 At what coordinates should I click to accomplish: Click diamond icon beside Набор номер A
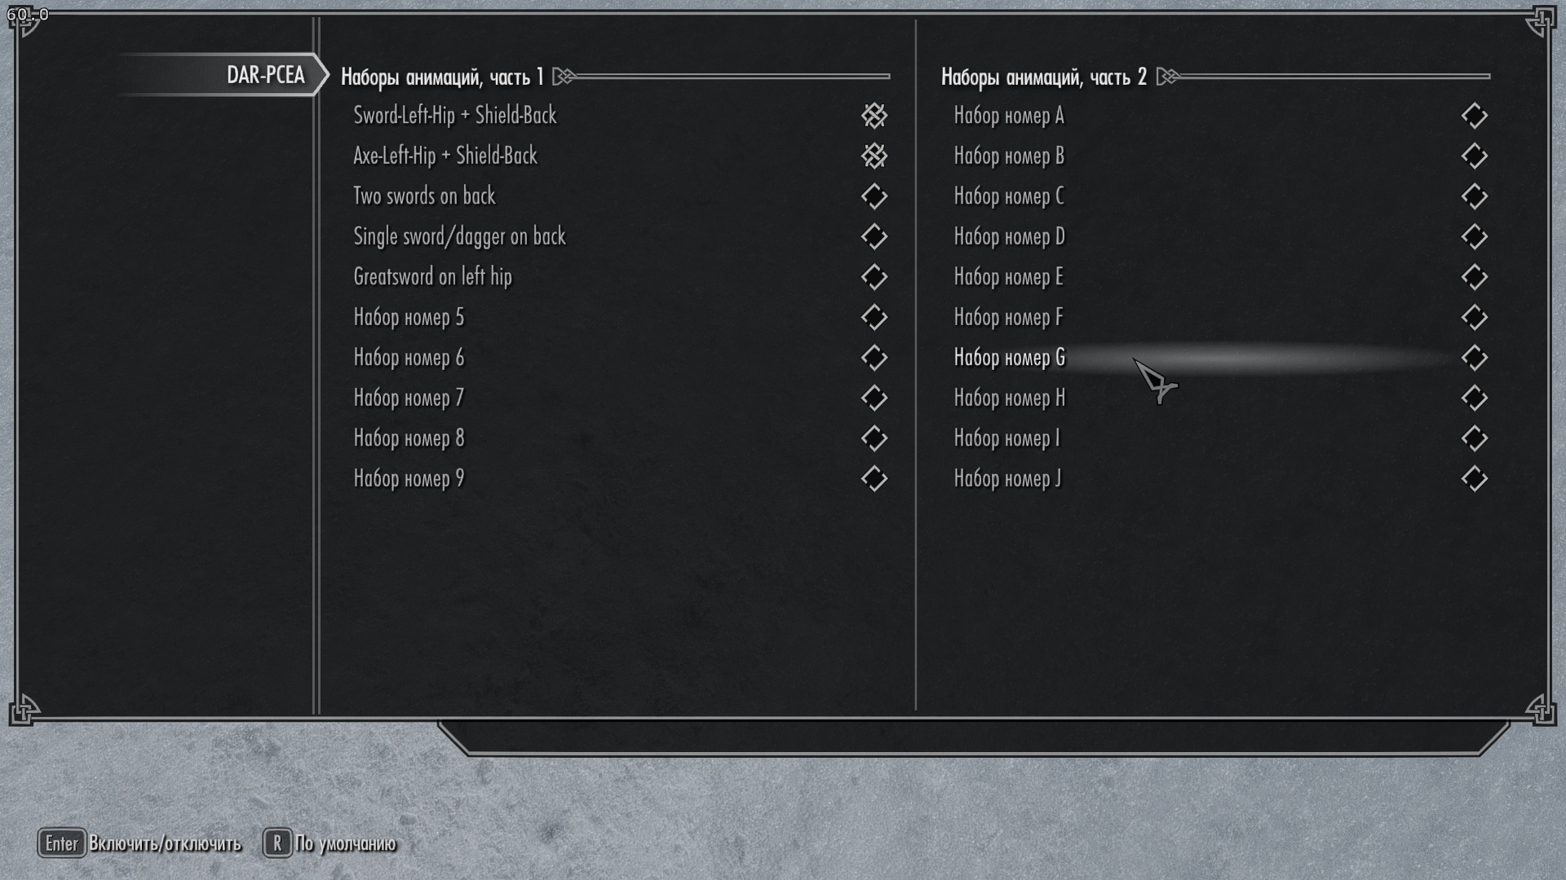[x=1474, y=116]
